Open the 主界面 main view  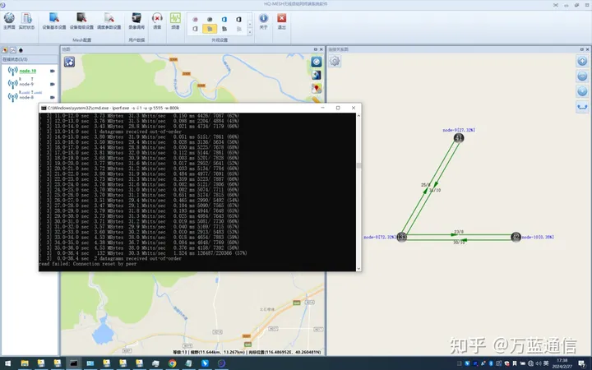[x=9, y=20]
